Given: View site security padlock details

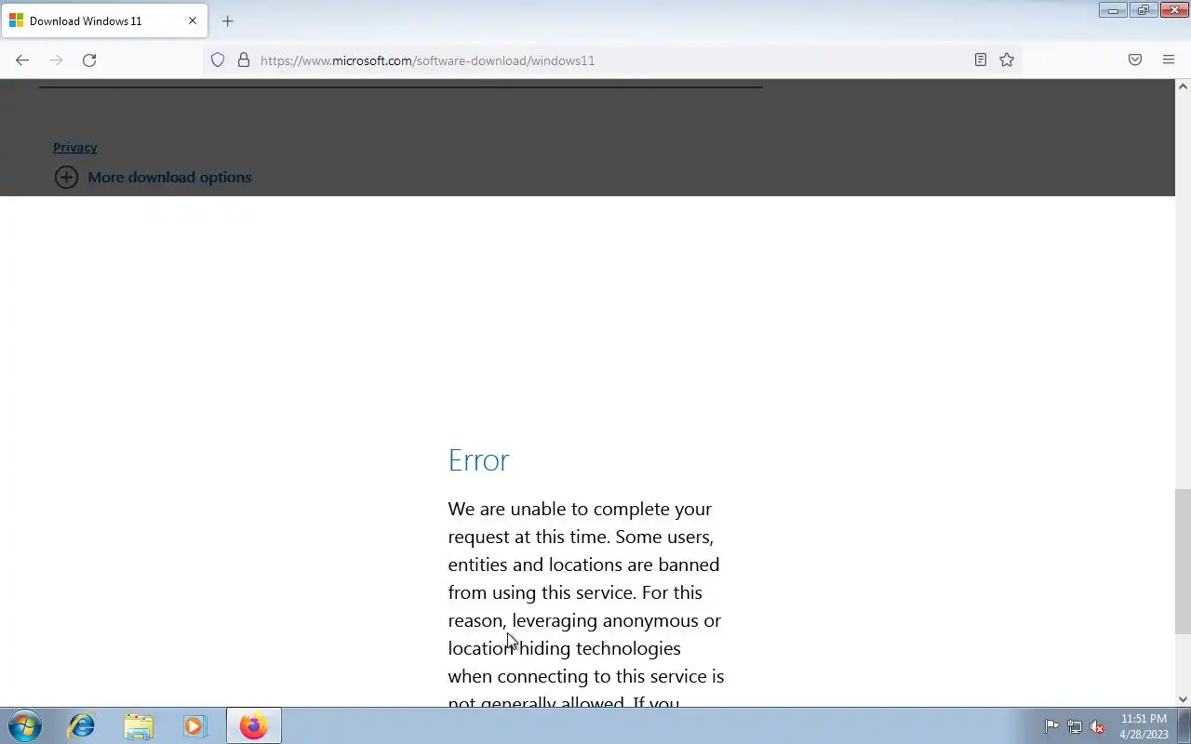Looking at the screenshot, I should (x=244, y=60).
